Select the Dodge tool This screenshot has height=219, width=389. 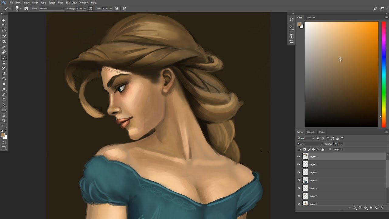(x=4, y=89)
